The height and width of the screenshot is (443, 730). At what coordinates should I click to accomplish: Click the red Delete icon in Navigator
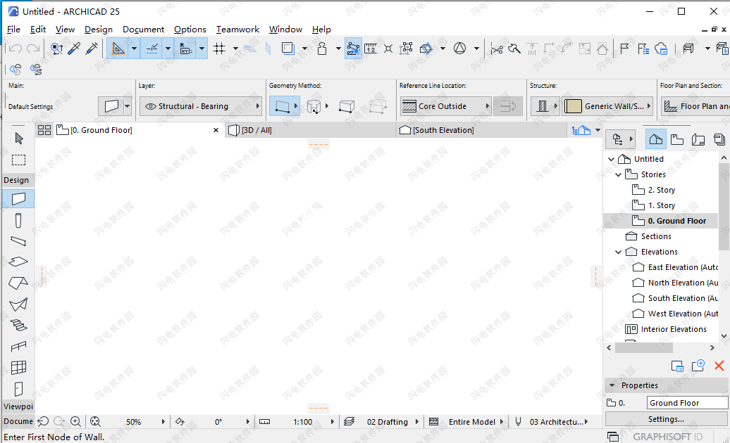click(x=719, y=366)
